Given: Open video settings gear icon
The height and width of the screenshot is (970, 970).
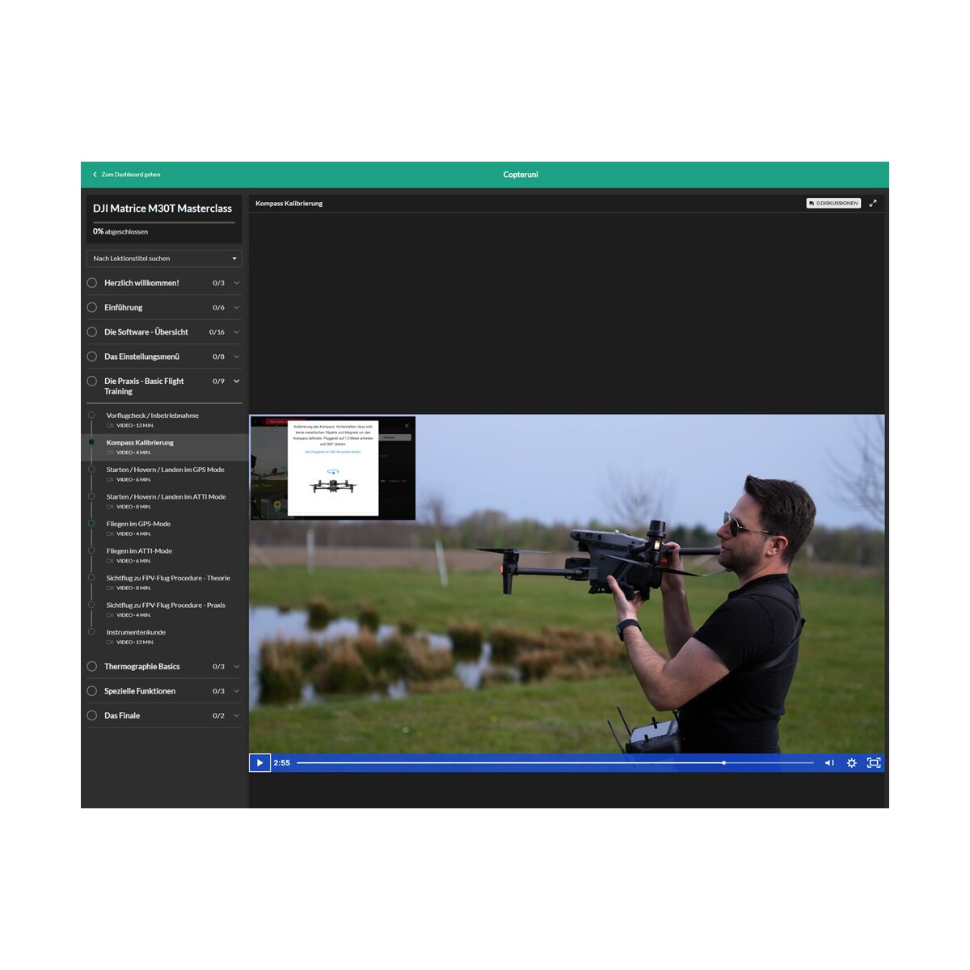Looking at the screenshot, I should click(851, 763).
